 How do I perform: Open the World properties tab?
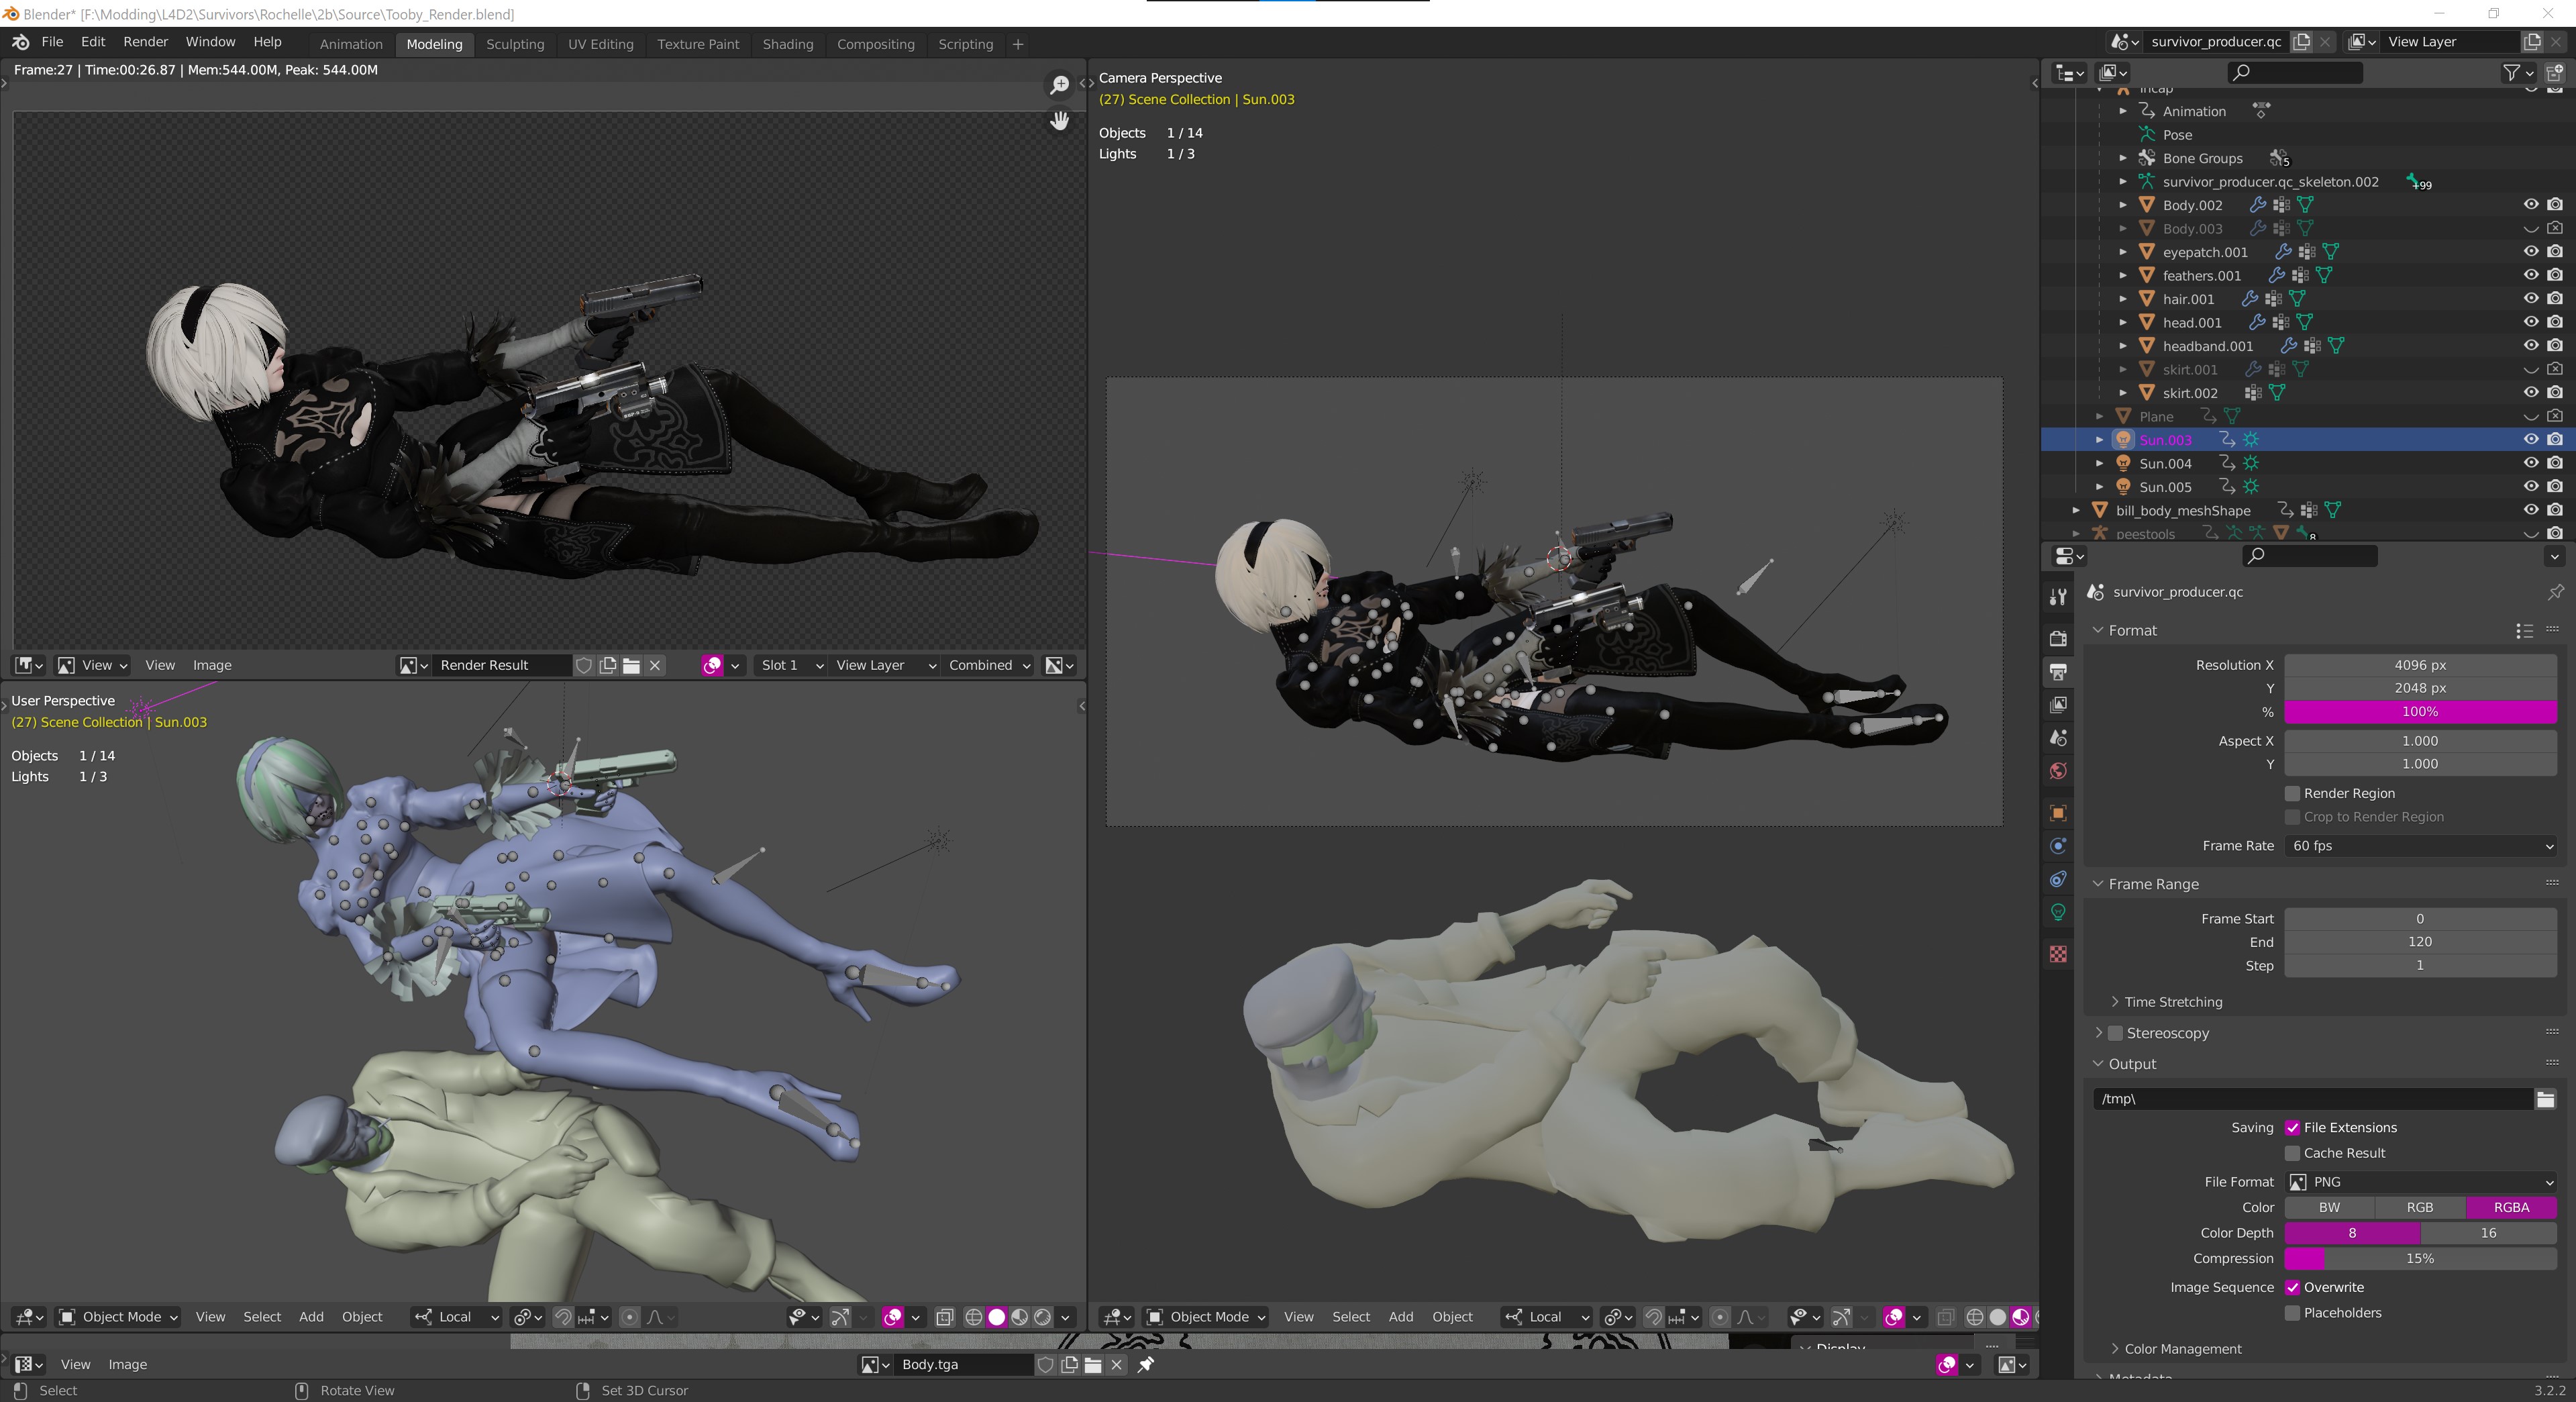coord(2058,771)
